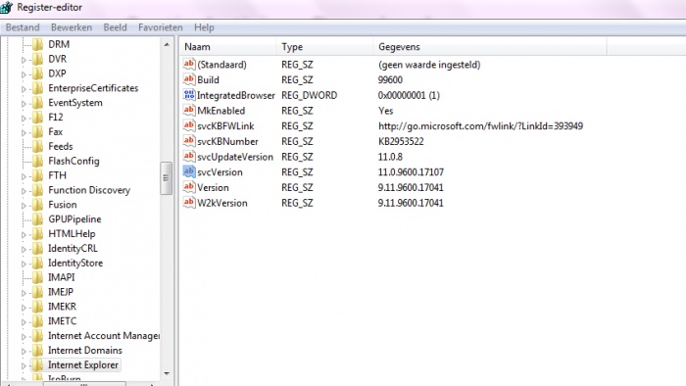Select the (Standaard) value string icon

[x=189, y=65]
